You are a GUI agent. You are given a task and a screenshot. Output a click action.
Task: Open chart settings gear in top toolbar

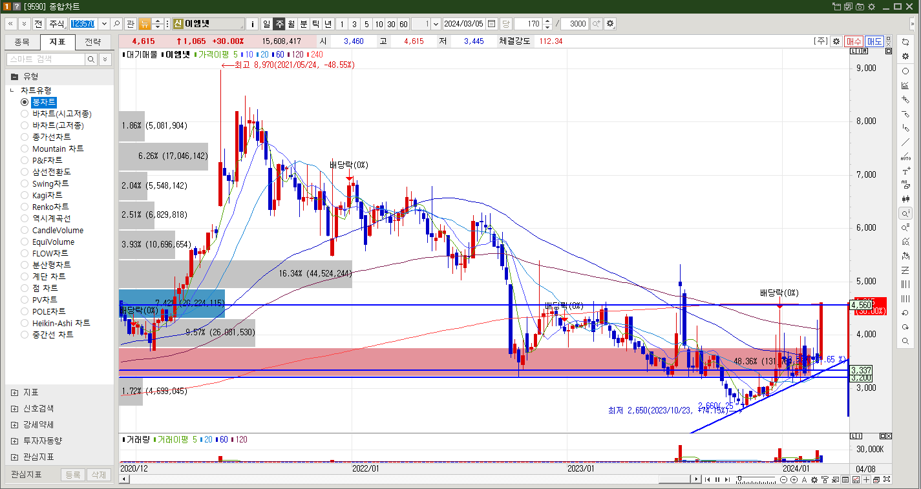[x=609, y=23]
